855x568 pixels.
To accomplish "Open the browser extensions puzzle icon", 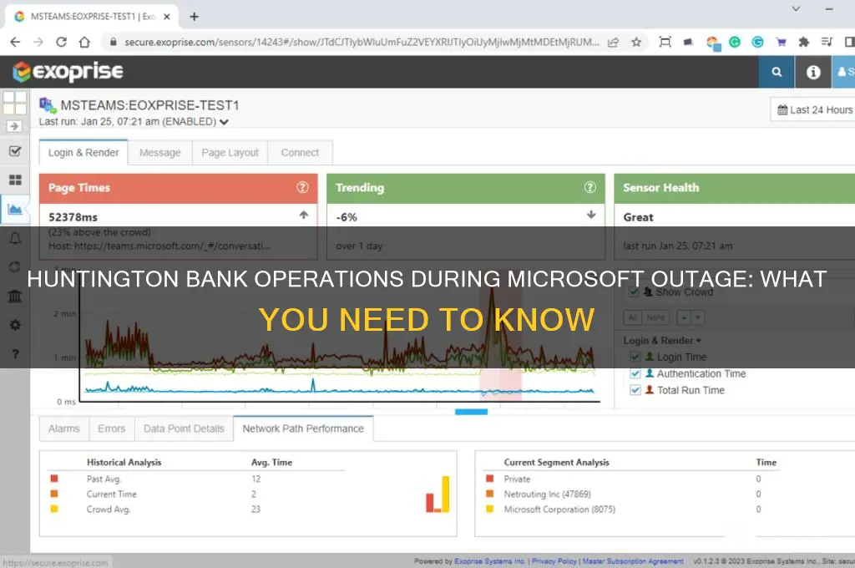I will [x=804, y=42].
